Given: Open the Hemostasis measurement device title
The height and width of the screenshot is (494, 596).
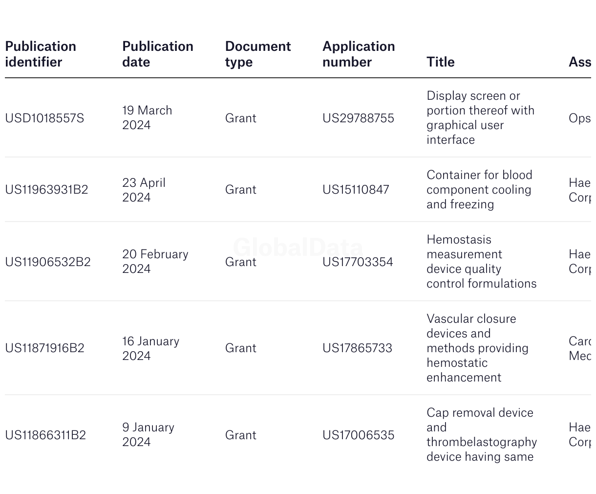Looking at the screenshot, I should 482,262.
